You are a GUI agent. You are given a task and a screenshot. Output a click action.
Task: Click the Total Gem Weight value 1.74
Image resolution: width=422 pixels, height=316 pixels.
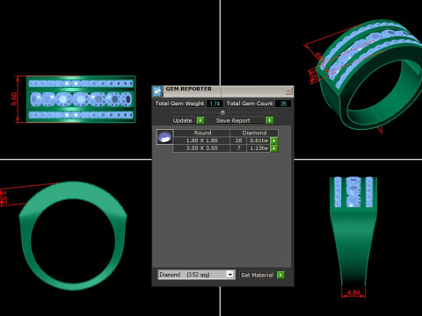pyautogui.click(x=215, y=104)
